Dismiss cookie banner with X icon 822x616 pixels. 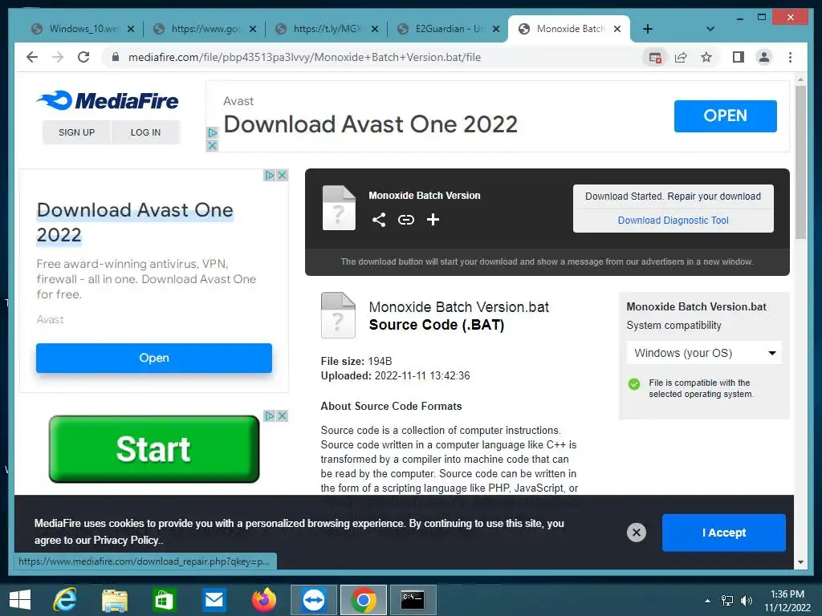coord(637,533)
